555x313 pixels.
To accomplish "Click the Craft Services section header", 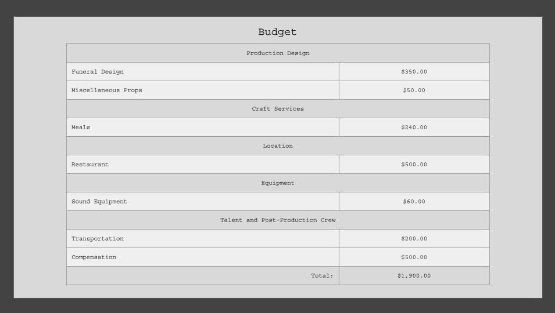I will [x=278, y=109].
